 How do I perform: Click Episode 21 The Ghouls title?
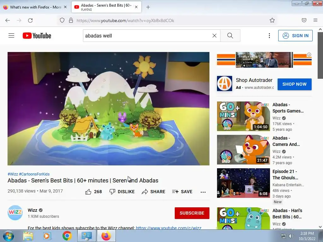(x=285, y=175)
